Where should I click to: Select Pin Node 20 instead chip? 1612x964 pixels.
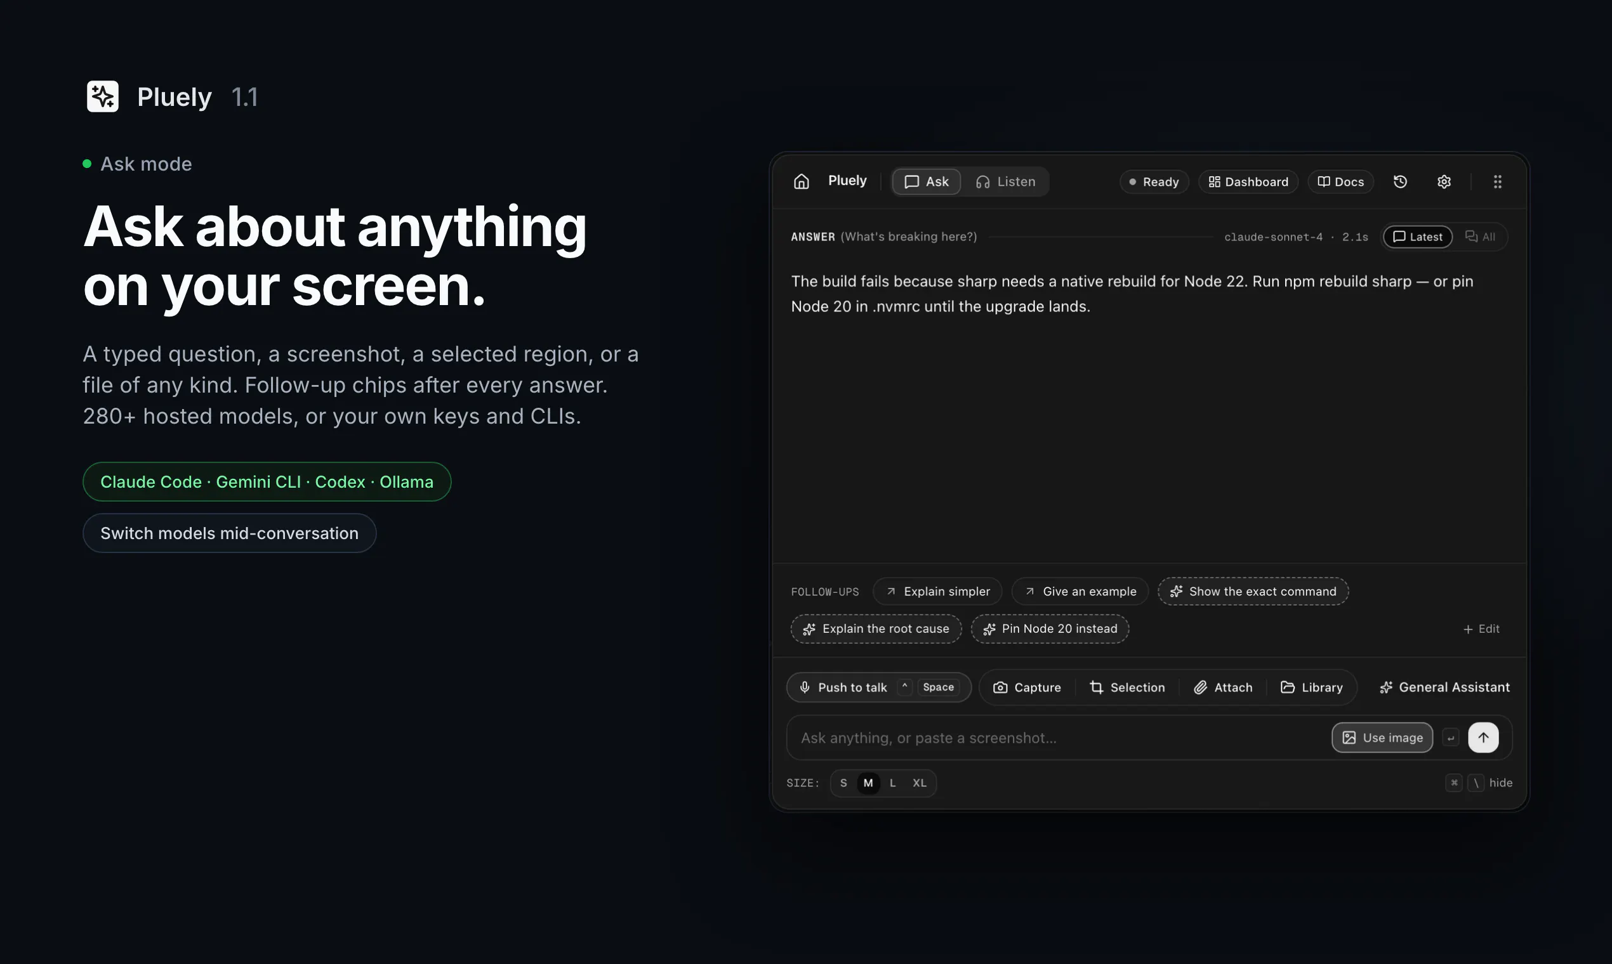point(1050,630)
